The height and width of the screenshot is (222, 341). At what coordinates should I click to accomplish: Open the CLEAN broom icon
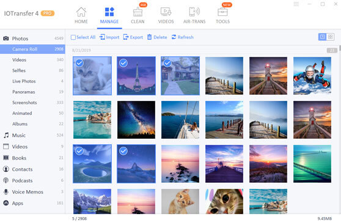pyautogui.click(x=137, y=12)
